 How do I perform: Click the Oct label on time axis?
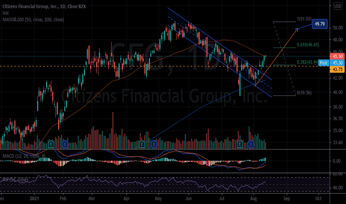[x=318, y=198]
